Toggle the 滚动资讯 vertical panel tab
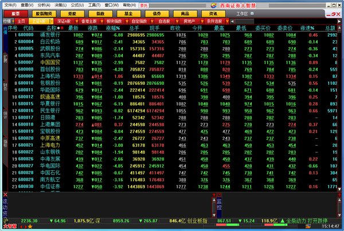 (5, 207)
